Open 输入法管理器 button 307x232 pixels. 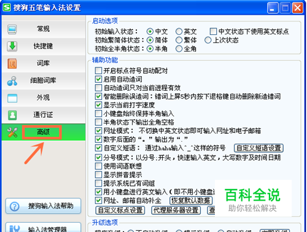click(44, 228)
